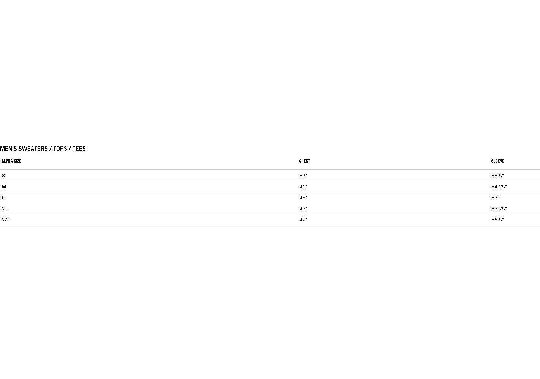Click the 43" chest measurement

(303, 198)
